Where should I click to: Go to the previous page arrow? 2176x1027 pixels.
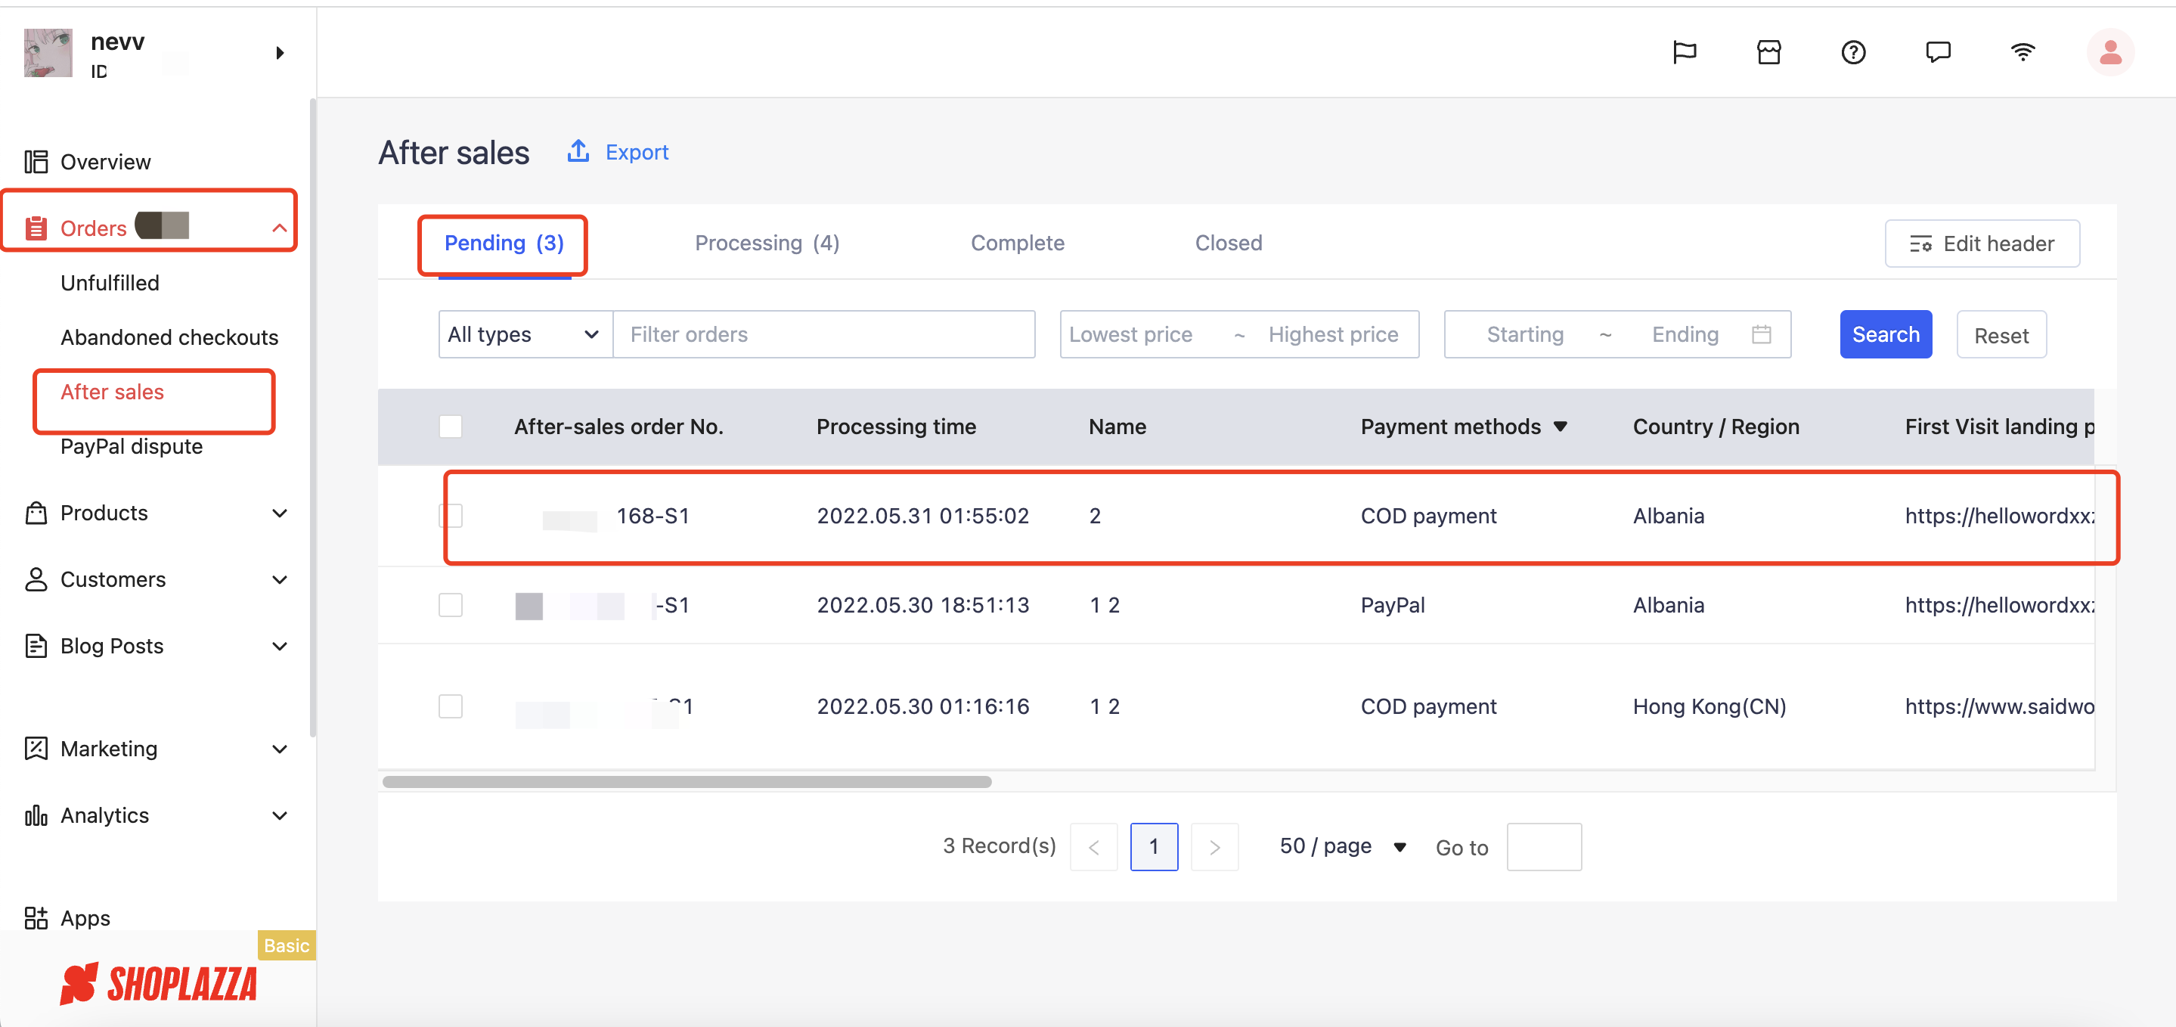pyautogui.click(x=1093, y=847)
